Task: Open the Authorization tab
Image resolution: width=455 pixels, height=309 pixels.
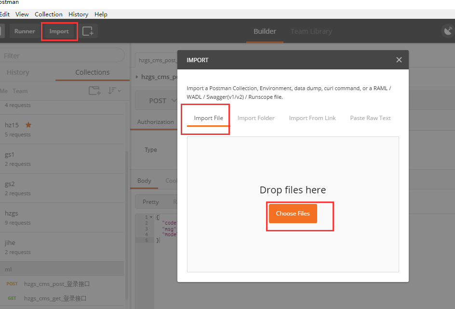Action: (x=156, y=122)
